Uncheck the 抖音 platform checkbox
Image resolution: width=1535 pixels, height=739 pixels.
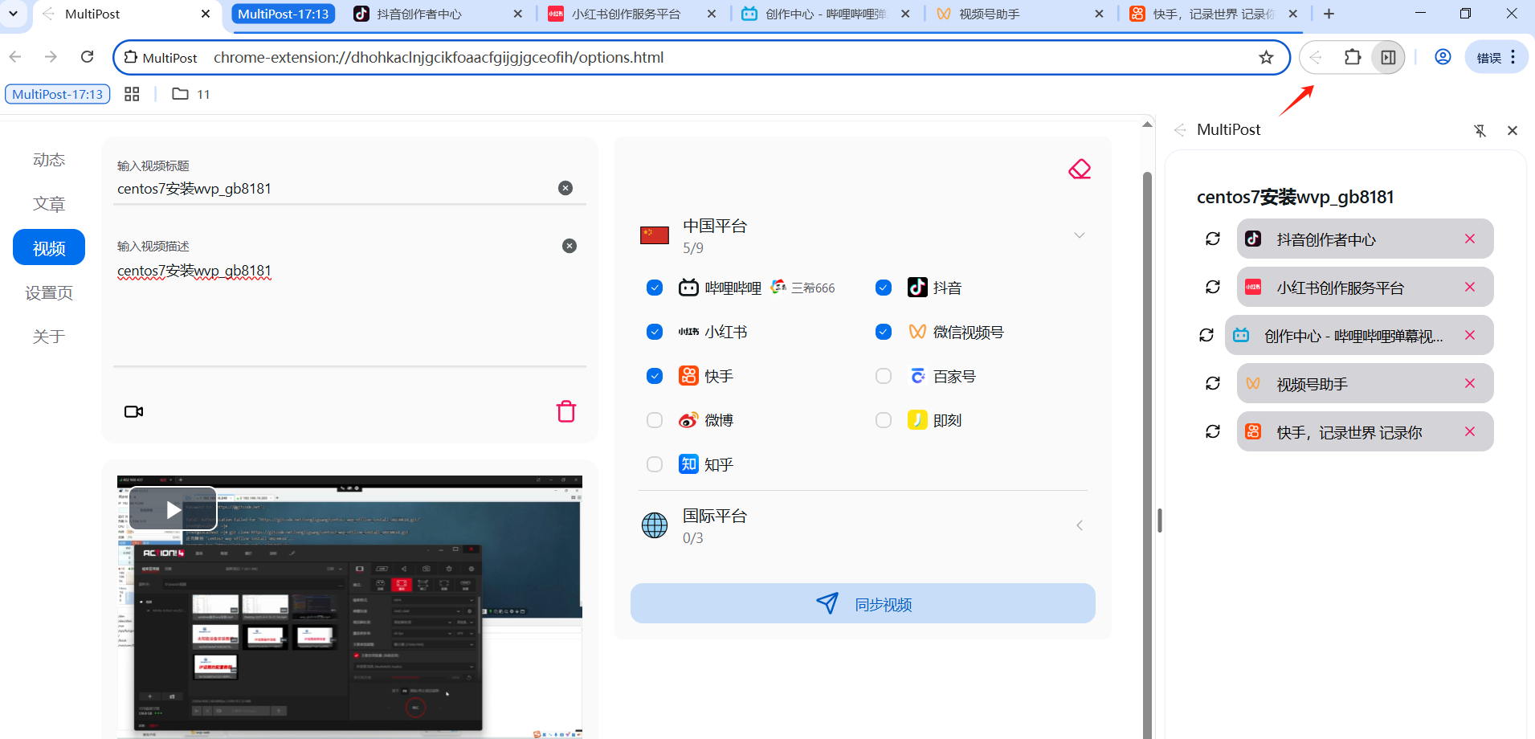[x=884, y=288]
